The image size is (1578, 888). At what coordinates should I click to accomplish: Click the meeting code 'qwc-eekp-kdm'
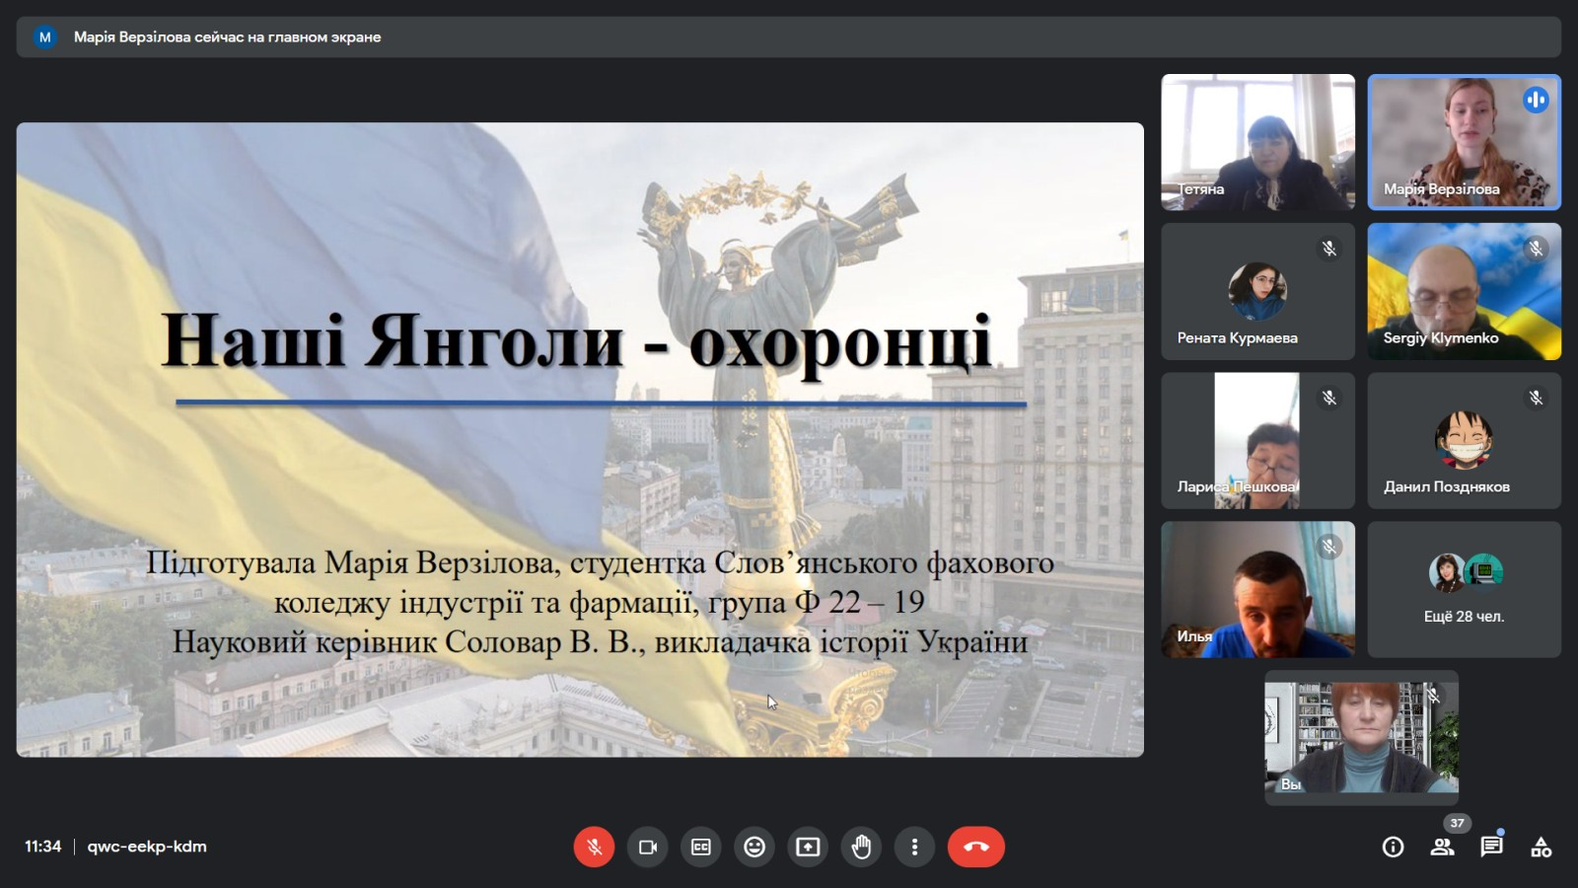(x=147, y=847)
